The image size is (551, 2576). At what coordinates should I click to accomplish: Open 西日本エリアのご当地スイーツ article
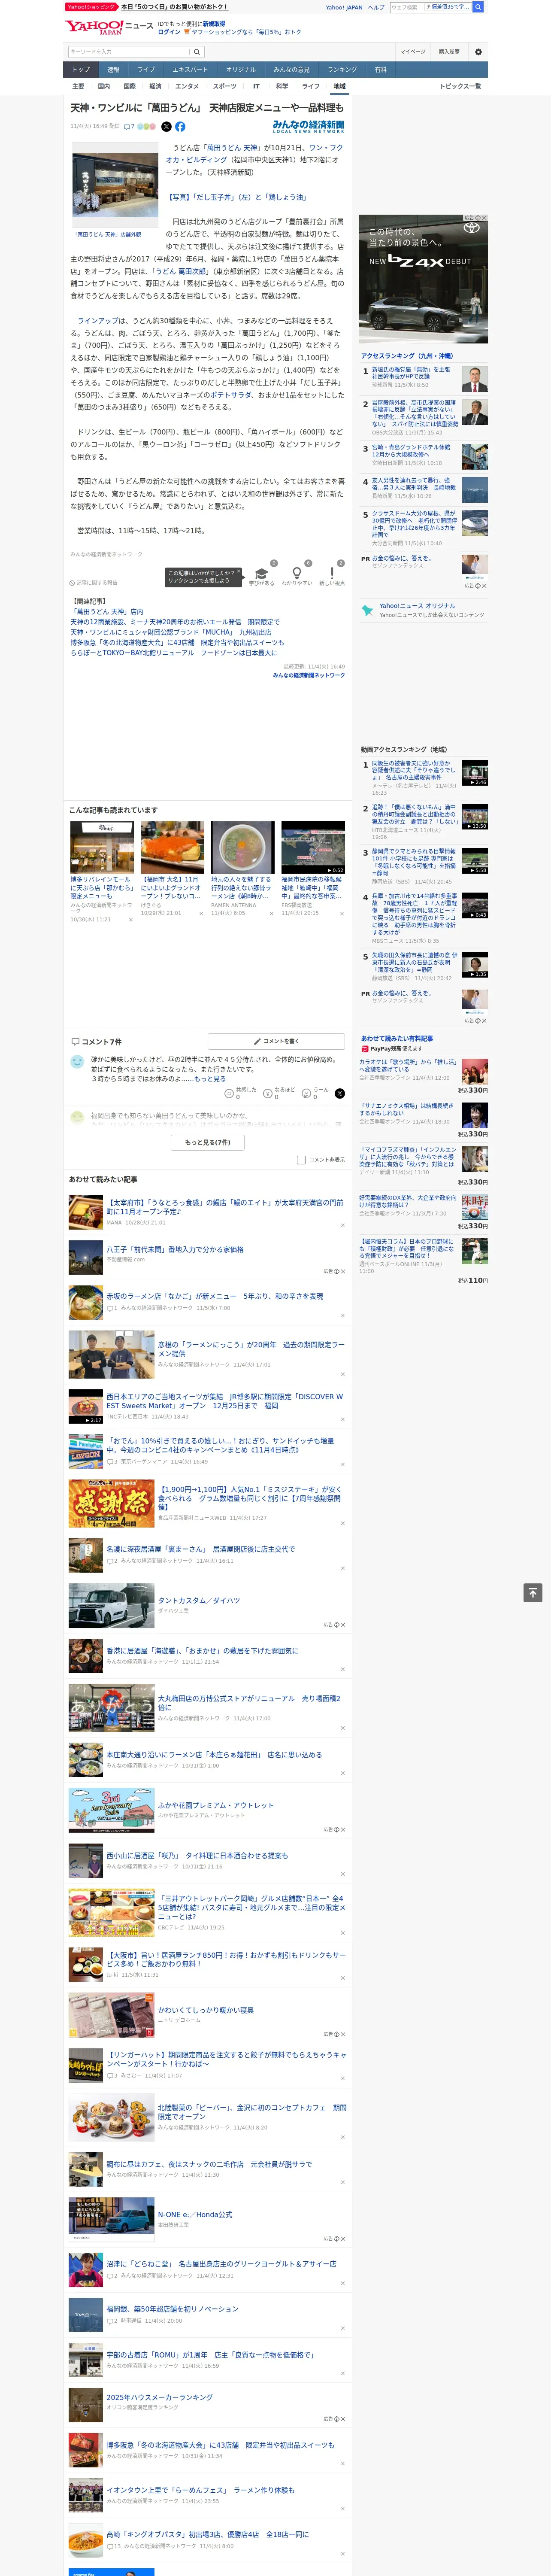[x=225, y=1401]
